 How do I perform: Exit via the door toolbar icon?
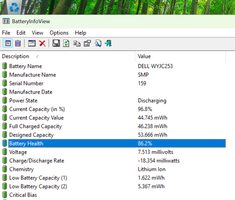(x=108, y=43)
